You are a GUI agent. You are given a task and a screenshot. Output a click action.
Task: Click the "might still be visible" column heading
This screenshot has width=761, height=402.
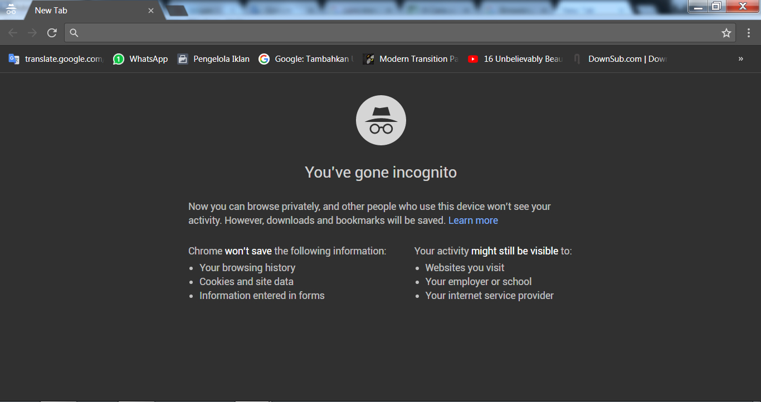tap(493, 251)
